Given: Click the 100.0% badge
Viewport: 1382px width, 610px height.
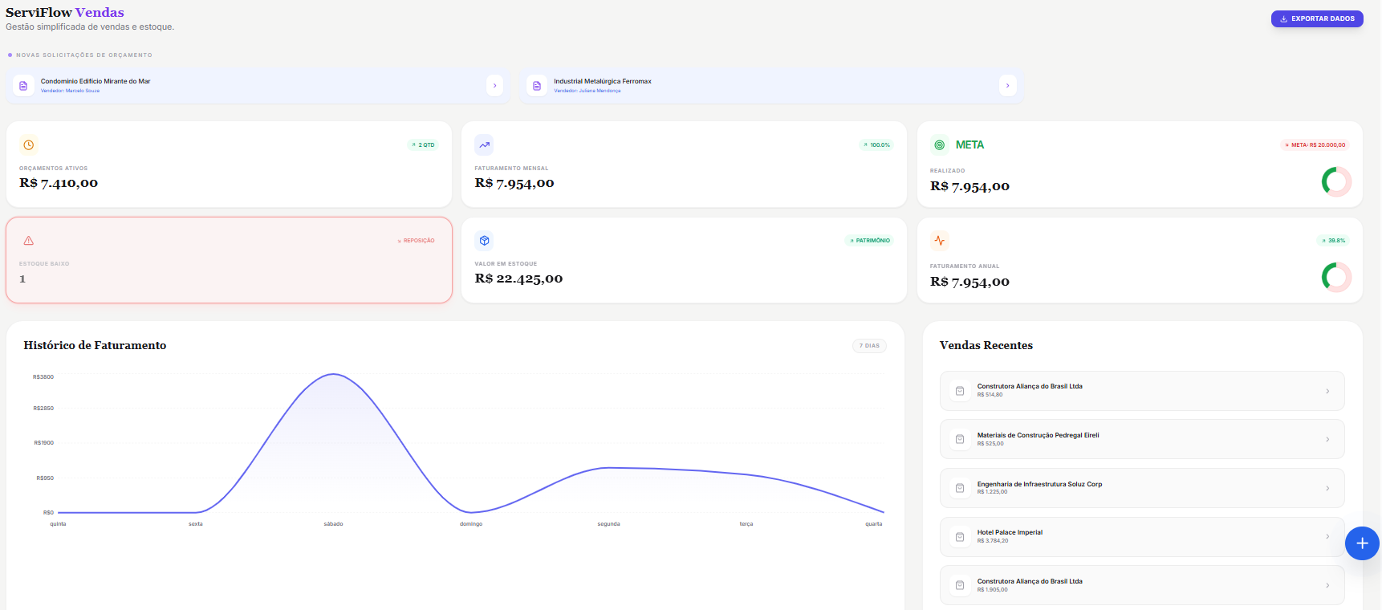Looking at the screenshot, I should [x=876, y=145].
